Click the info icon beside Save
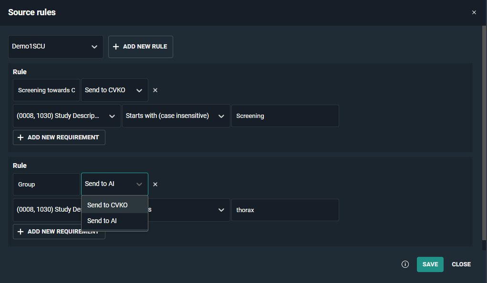Screen dimensions: 487x283 (x=405, y=264)
